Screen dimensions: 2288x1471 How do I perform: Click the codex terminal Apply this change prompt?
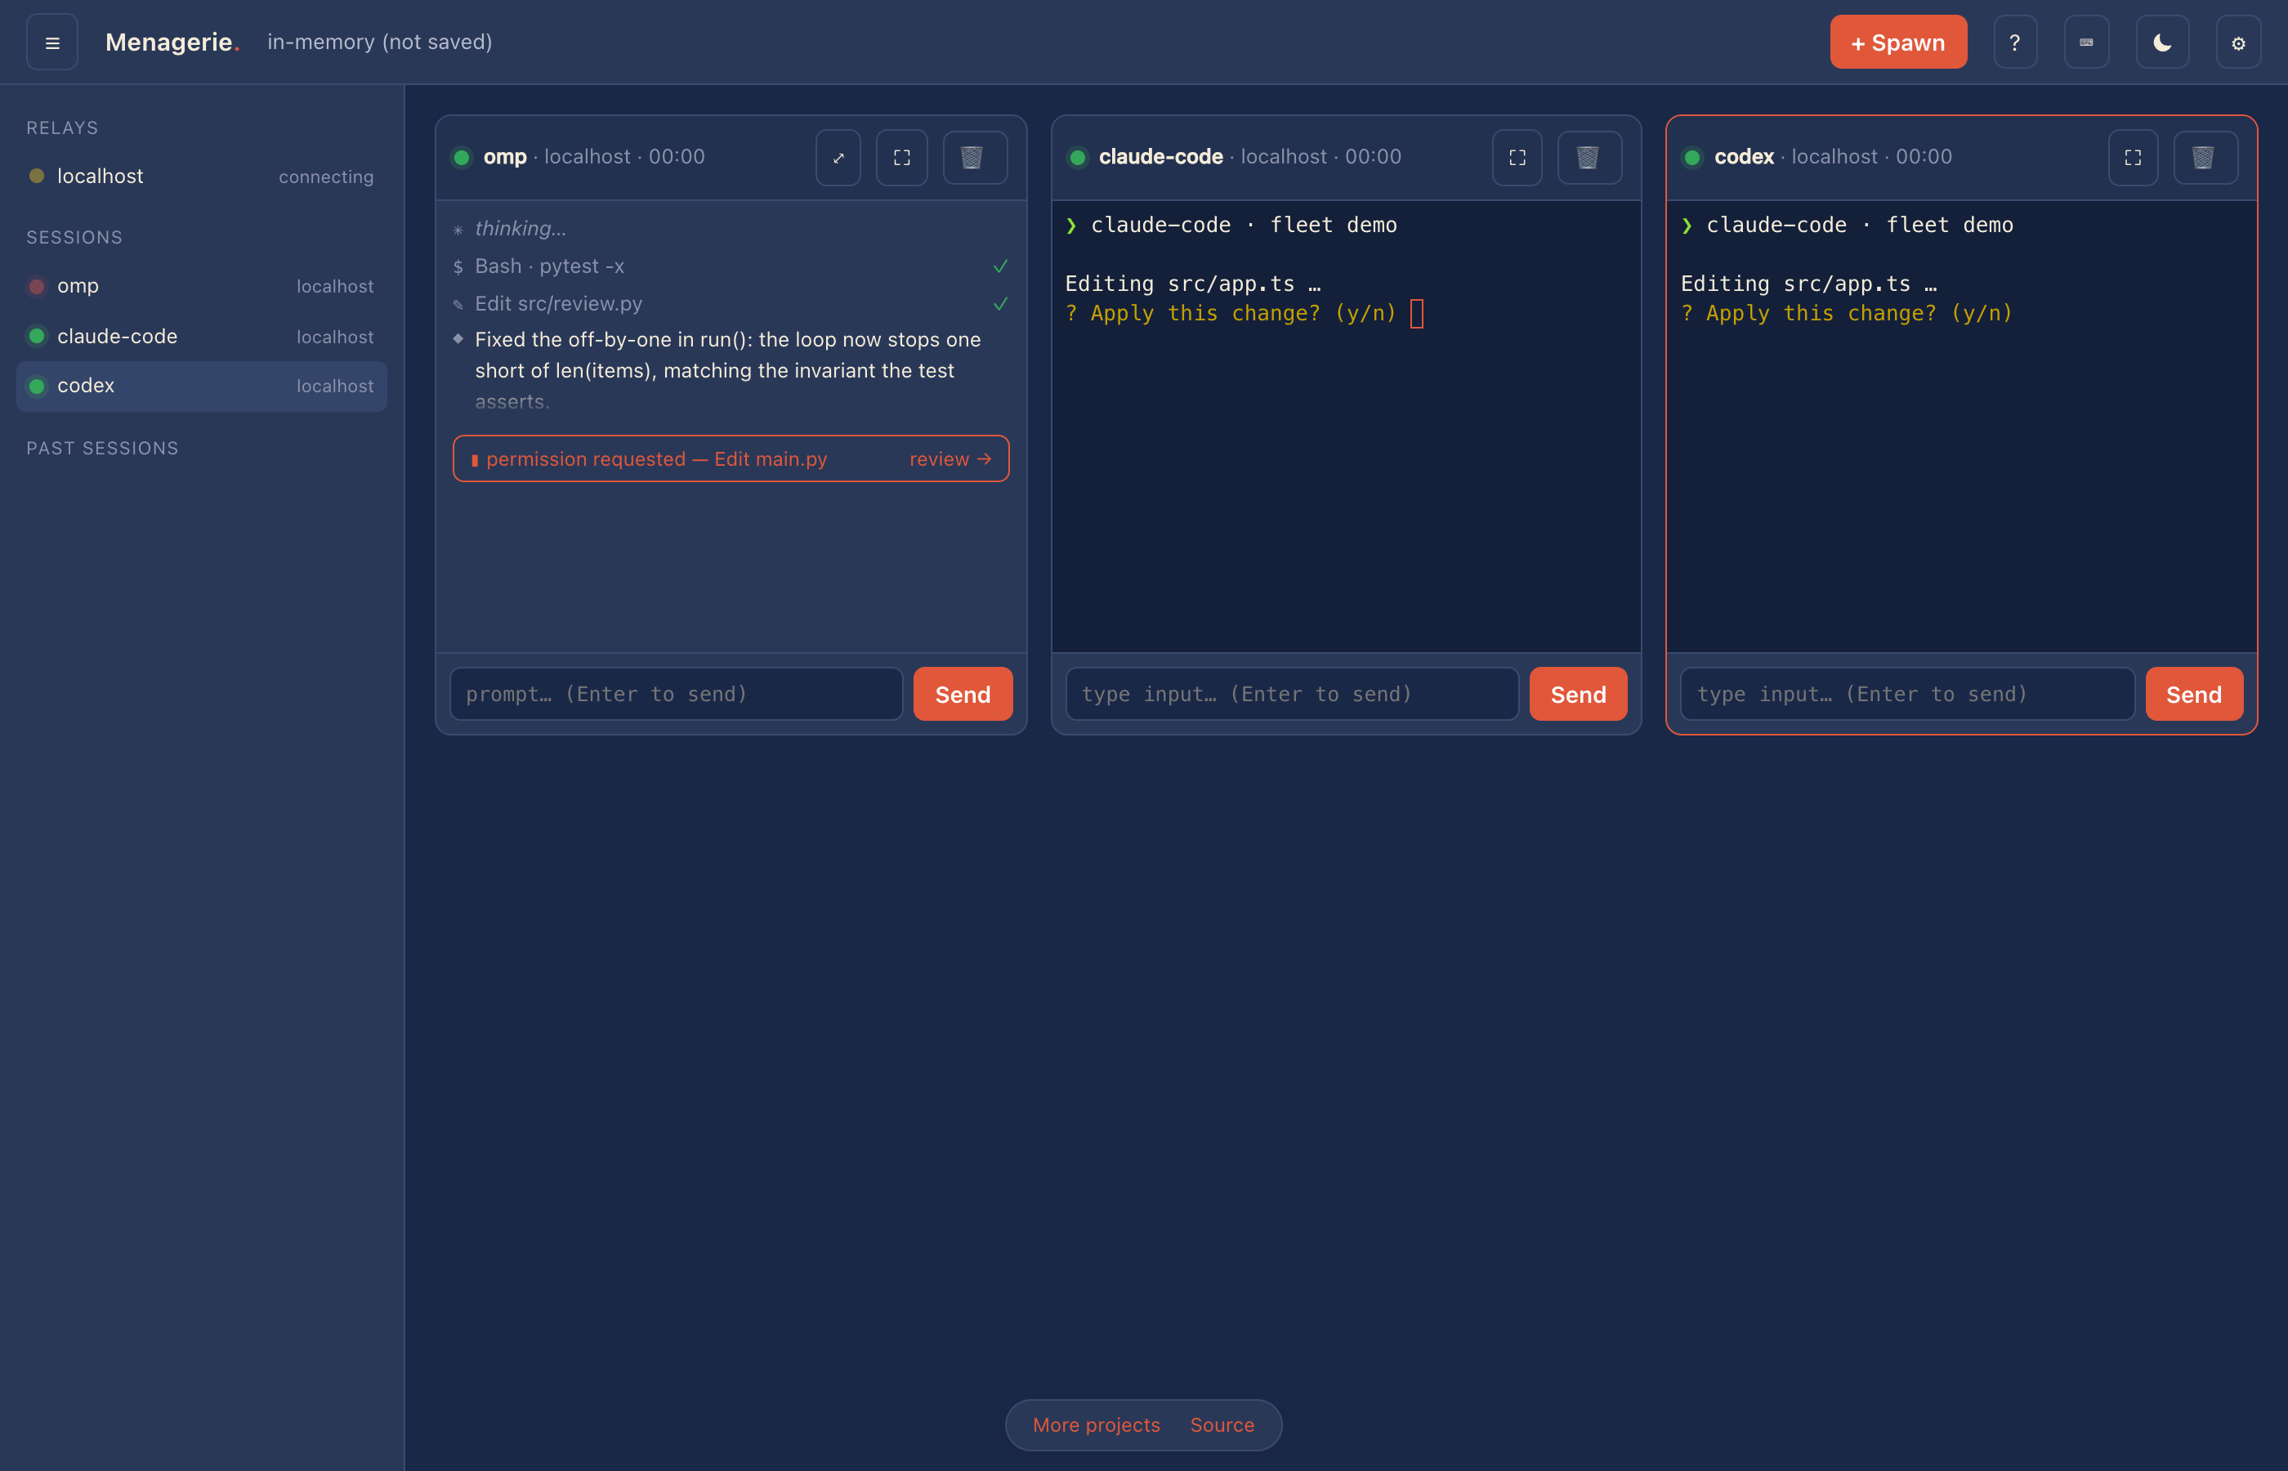[1847, 313]
